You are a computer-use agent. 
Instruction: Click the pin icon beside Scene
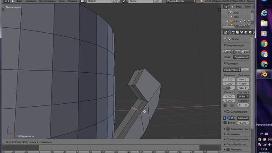point(225,39)
